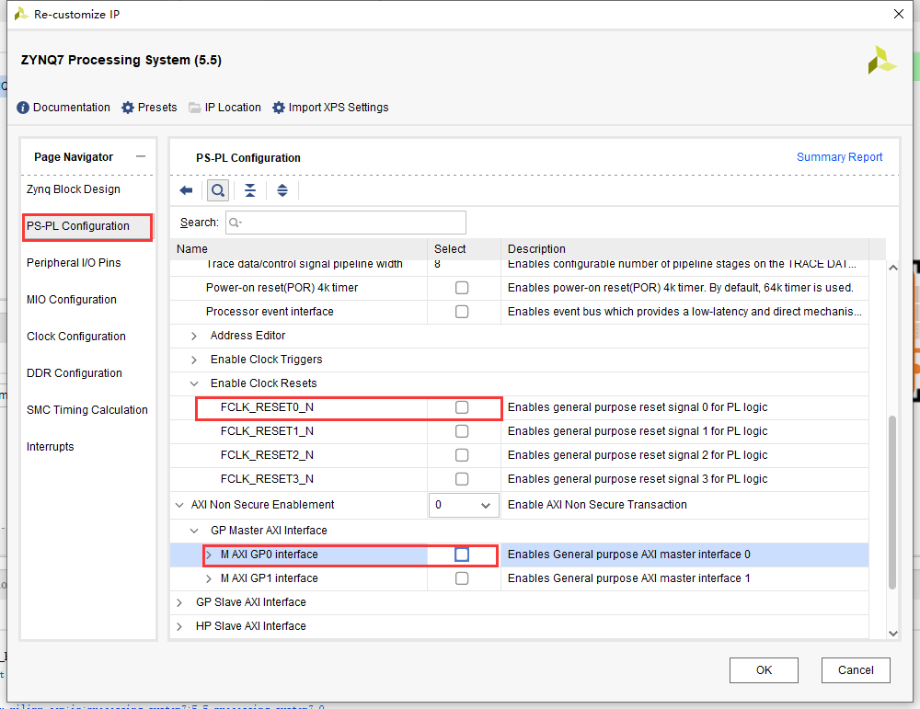Expand the M AXI GP1 interface row

point(209,578)
